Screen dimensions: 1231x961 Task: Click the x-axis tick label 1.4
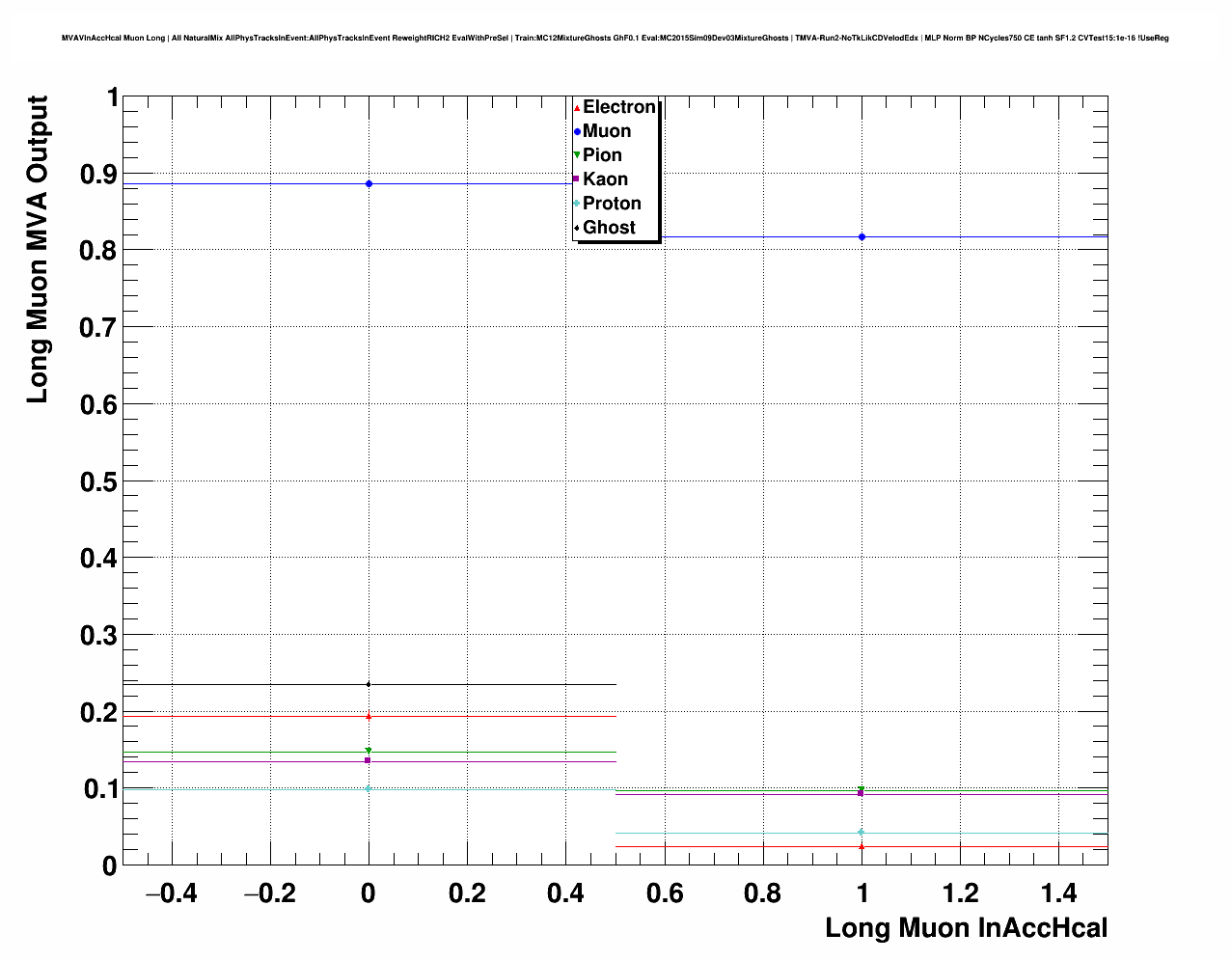1059,893
